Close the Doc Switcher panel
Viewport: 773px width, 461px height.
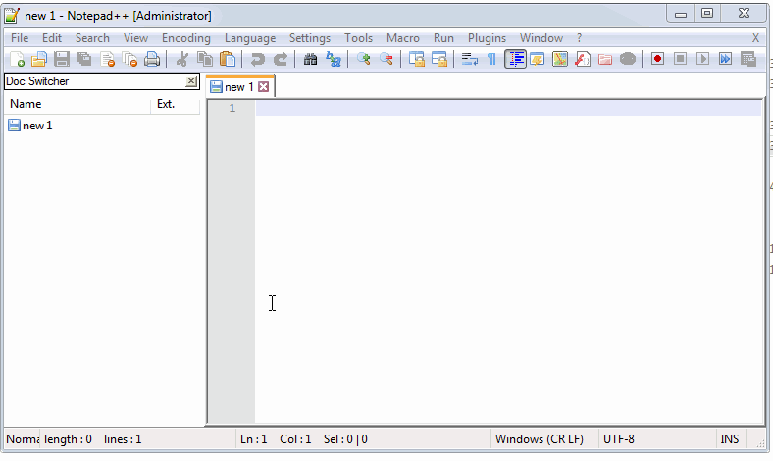click(x=191, y=81)
